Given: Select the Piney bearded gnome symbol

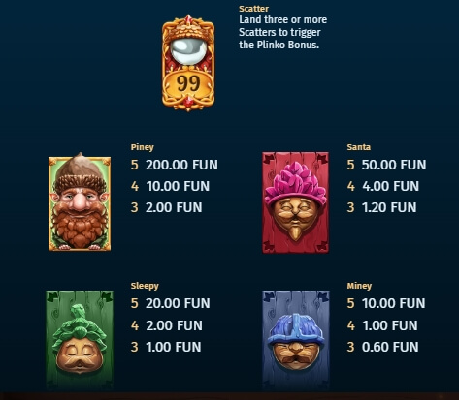Looking at the screenshot, I should pyautogui.click(x=80, y=202).
